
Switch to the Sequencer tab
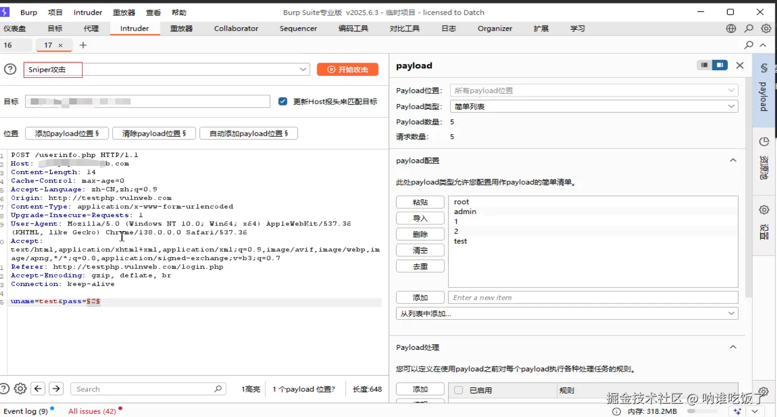(x=298, y=29)
